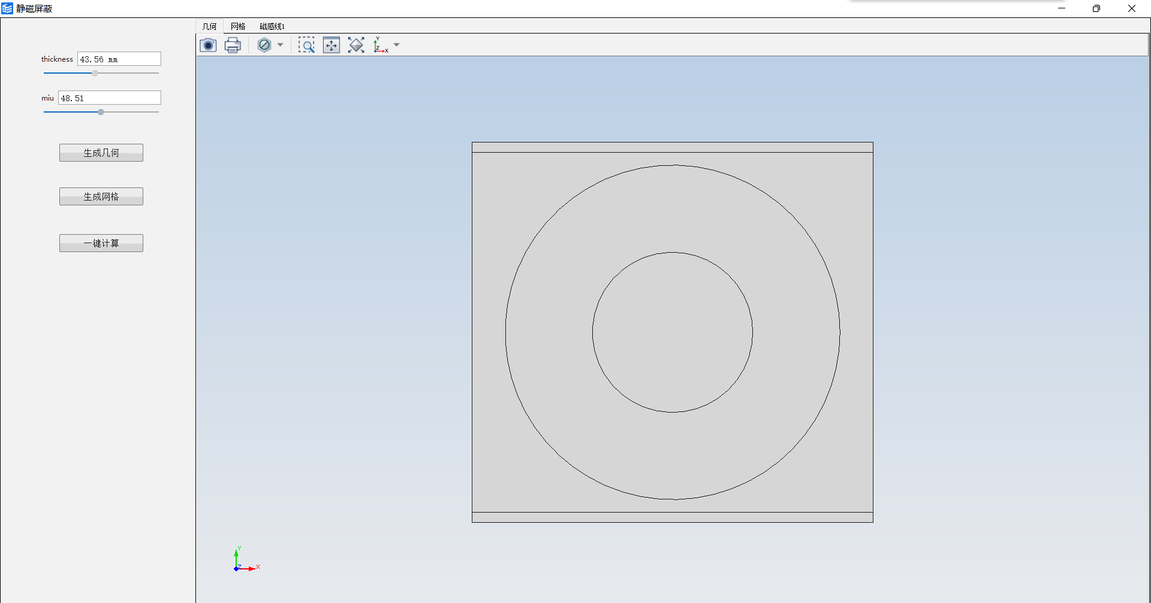The width and height of the screenshot is (1151, 603).
Task: Click the zoom extents icon
Action: pyautogui.click(x=332, y=45)
